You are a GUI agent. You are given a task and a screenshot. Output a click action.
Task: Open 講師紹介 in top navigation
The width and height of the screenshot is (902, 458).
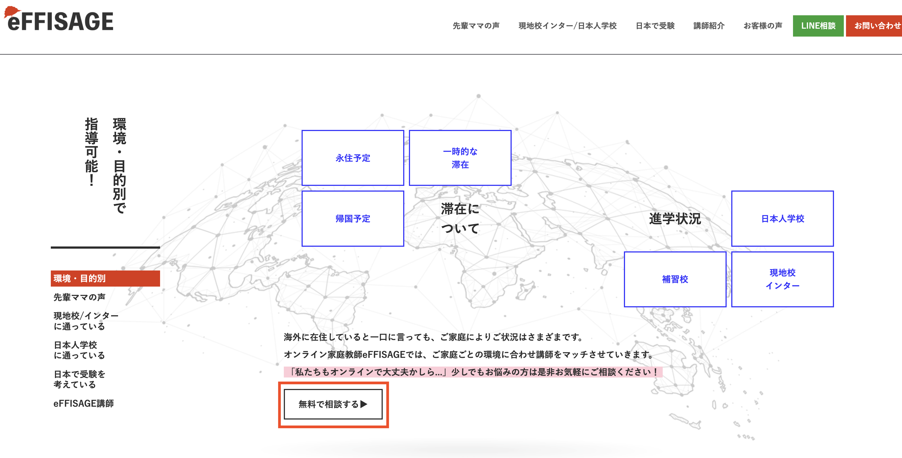[709, 26]
